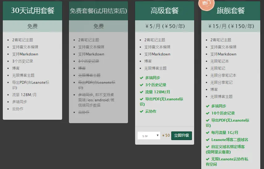This screenshot has height=169, width=264.
Task: Open the 1年 duration dropdown in 高级套餐
Action: click(149, 135)
